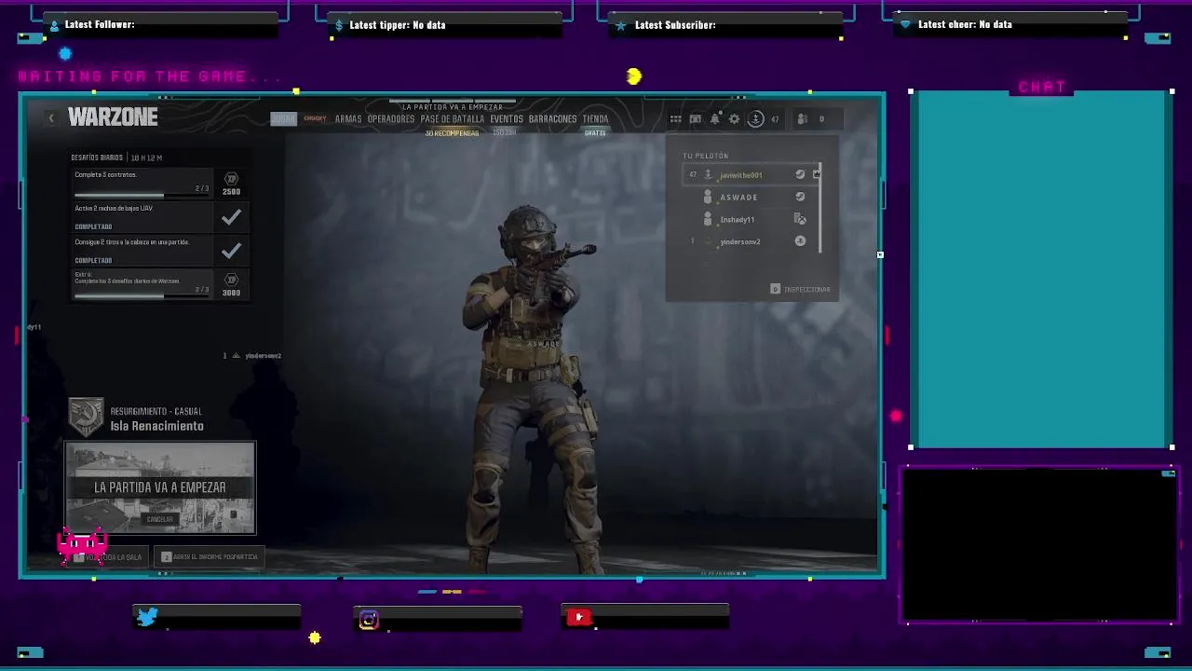Open the grid menu icon in top bar
Viewport: 1192px width, 671px height.
coord(676,118)
